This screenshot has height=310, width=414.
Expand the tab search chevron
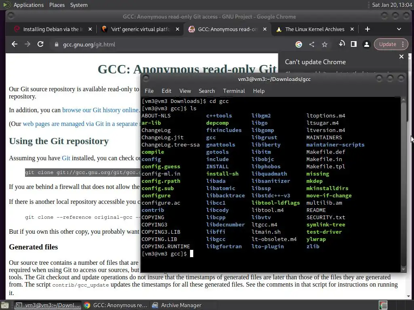pos(399,29)
